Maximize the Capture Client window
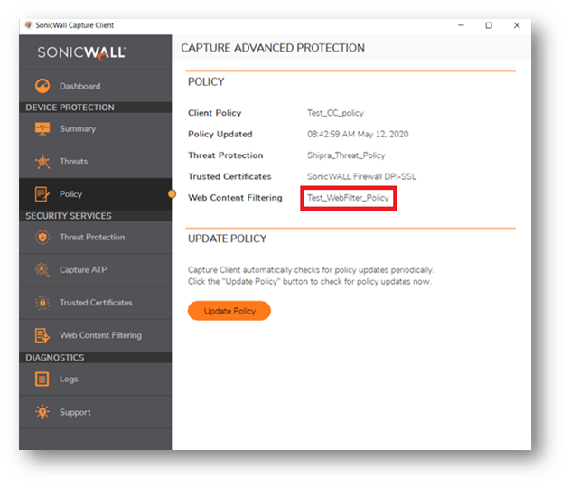Image resolution: width=570 pixels, height=488 pixels. (489, 25)
